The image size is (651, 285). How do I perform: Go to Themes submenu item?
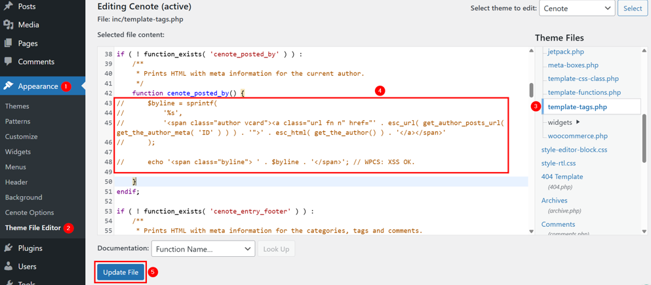click(x=17, y=106)
